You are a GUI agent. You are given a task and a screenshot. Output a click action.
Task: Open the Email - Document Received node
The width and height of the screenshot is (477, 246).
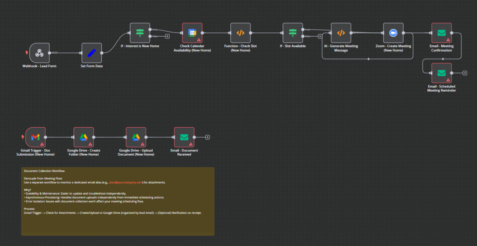coord(184,137)
